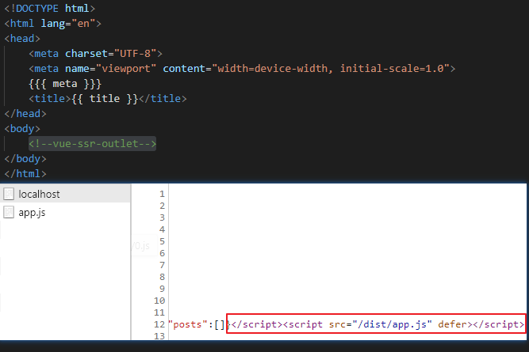Image resolution: width=529 pixels, height=352 pixels.
Task: Click the closing </html> tag
Action: pyautogui.click(x=25, y=174)
